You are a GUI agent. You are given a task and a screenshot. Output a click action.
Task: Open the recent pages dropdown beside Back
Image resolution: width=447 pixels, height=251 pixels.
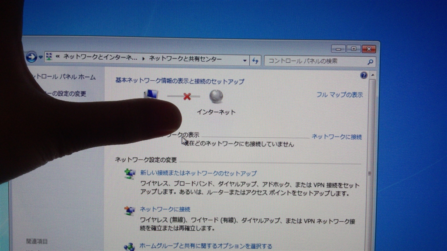coord(41,57)
